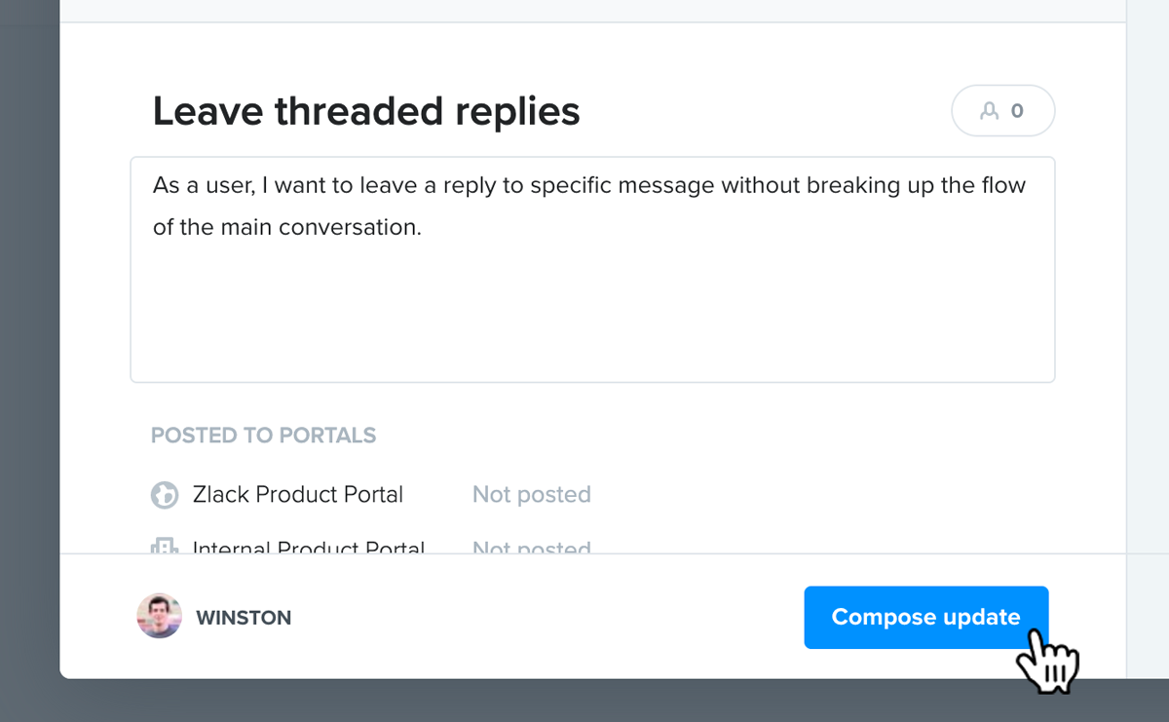This screenshot has width=1169, height=722.
Task: Click the Leave threaded replies title
Action: pos(366,111)
